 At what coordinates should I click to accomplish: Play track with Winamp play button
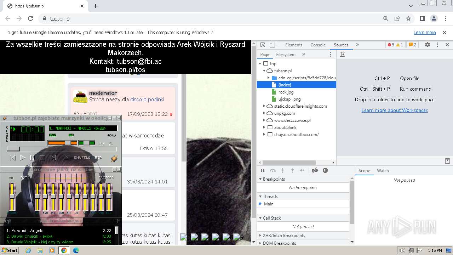[23, 158]
